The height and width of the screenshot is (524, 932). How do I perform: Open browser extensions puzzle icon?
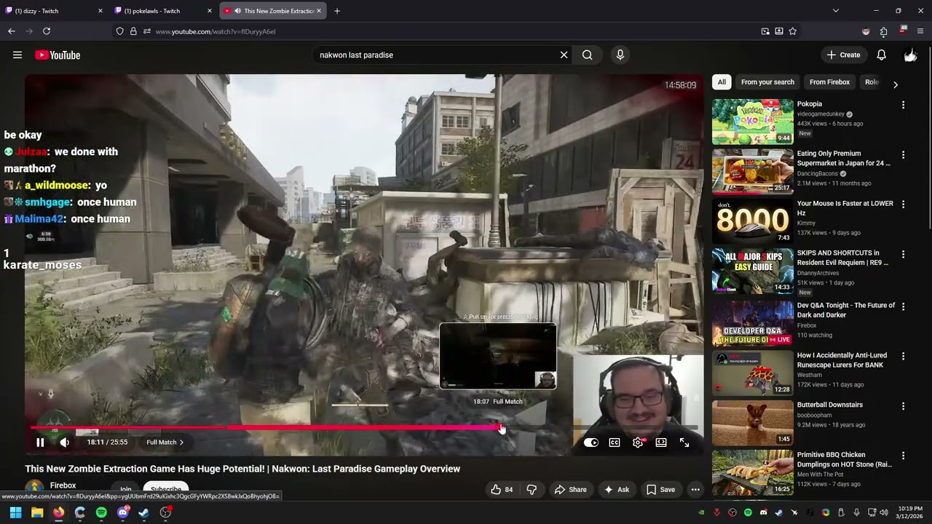point(883,31)
